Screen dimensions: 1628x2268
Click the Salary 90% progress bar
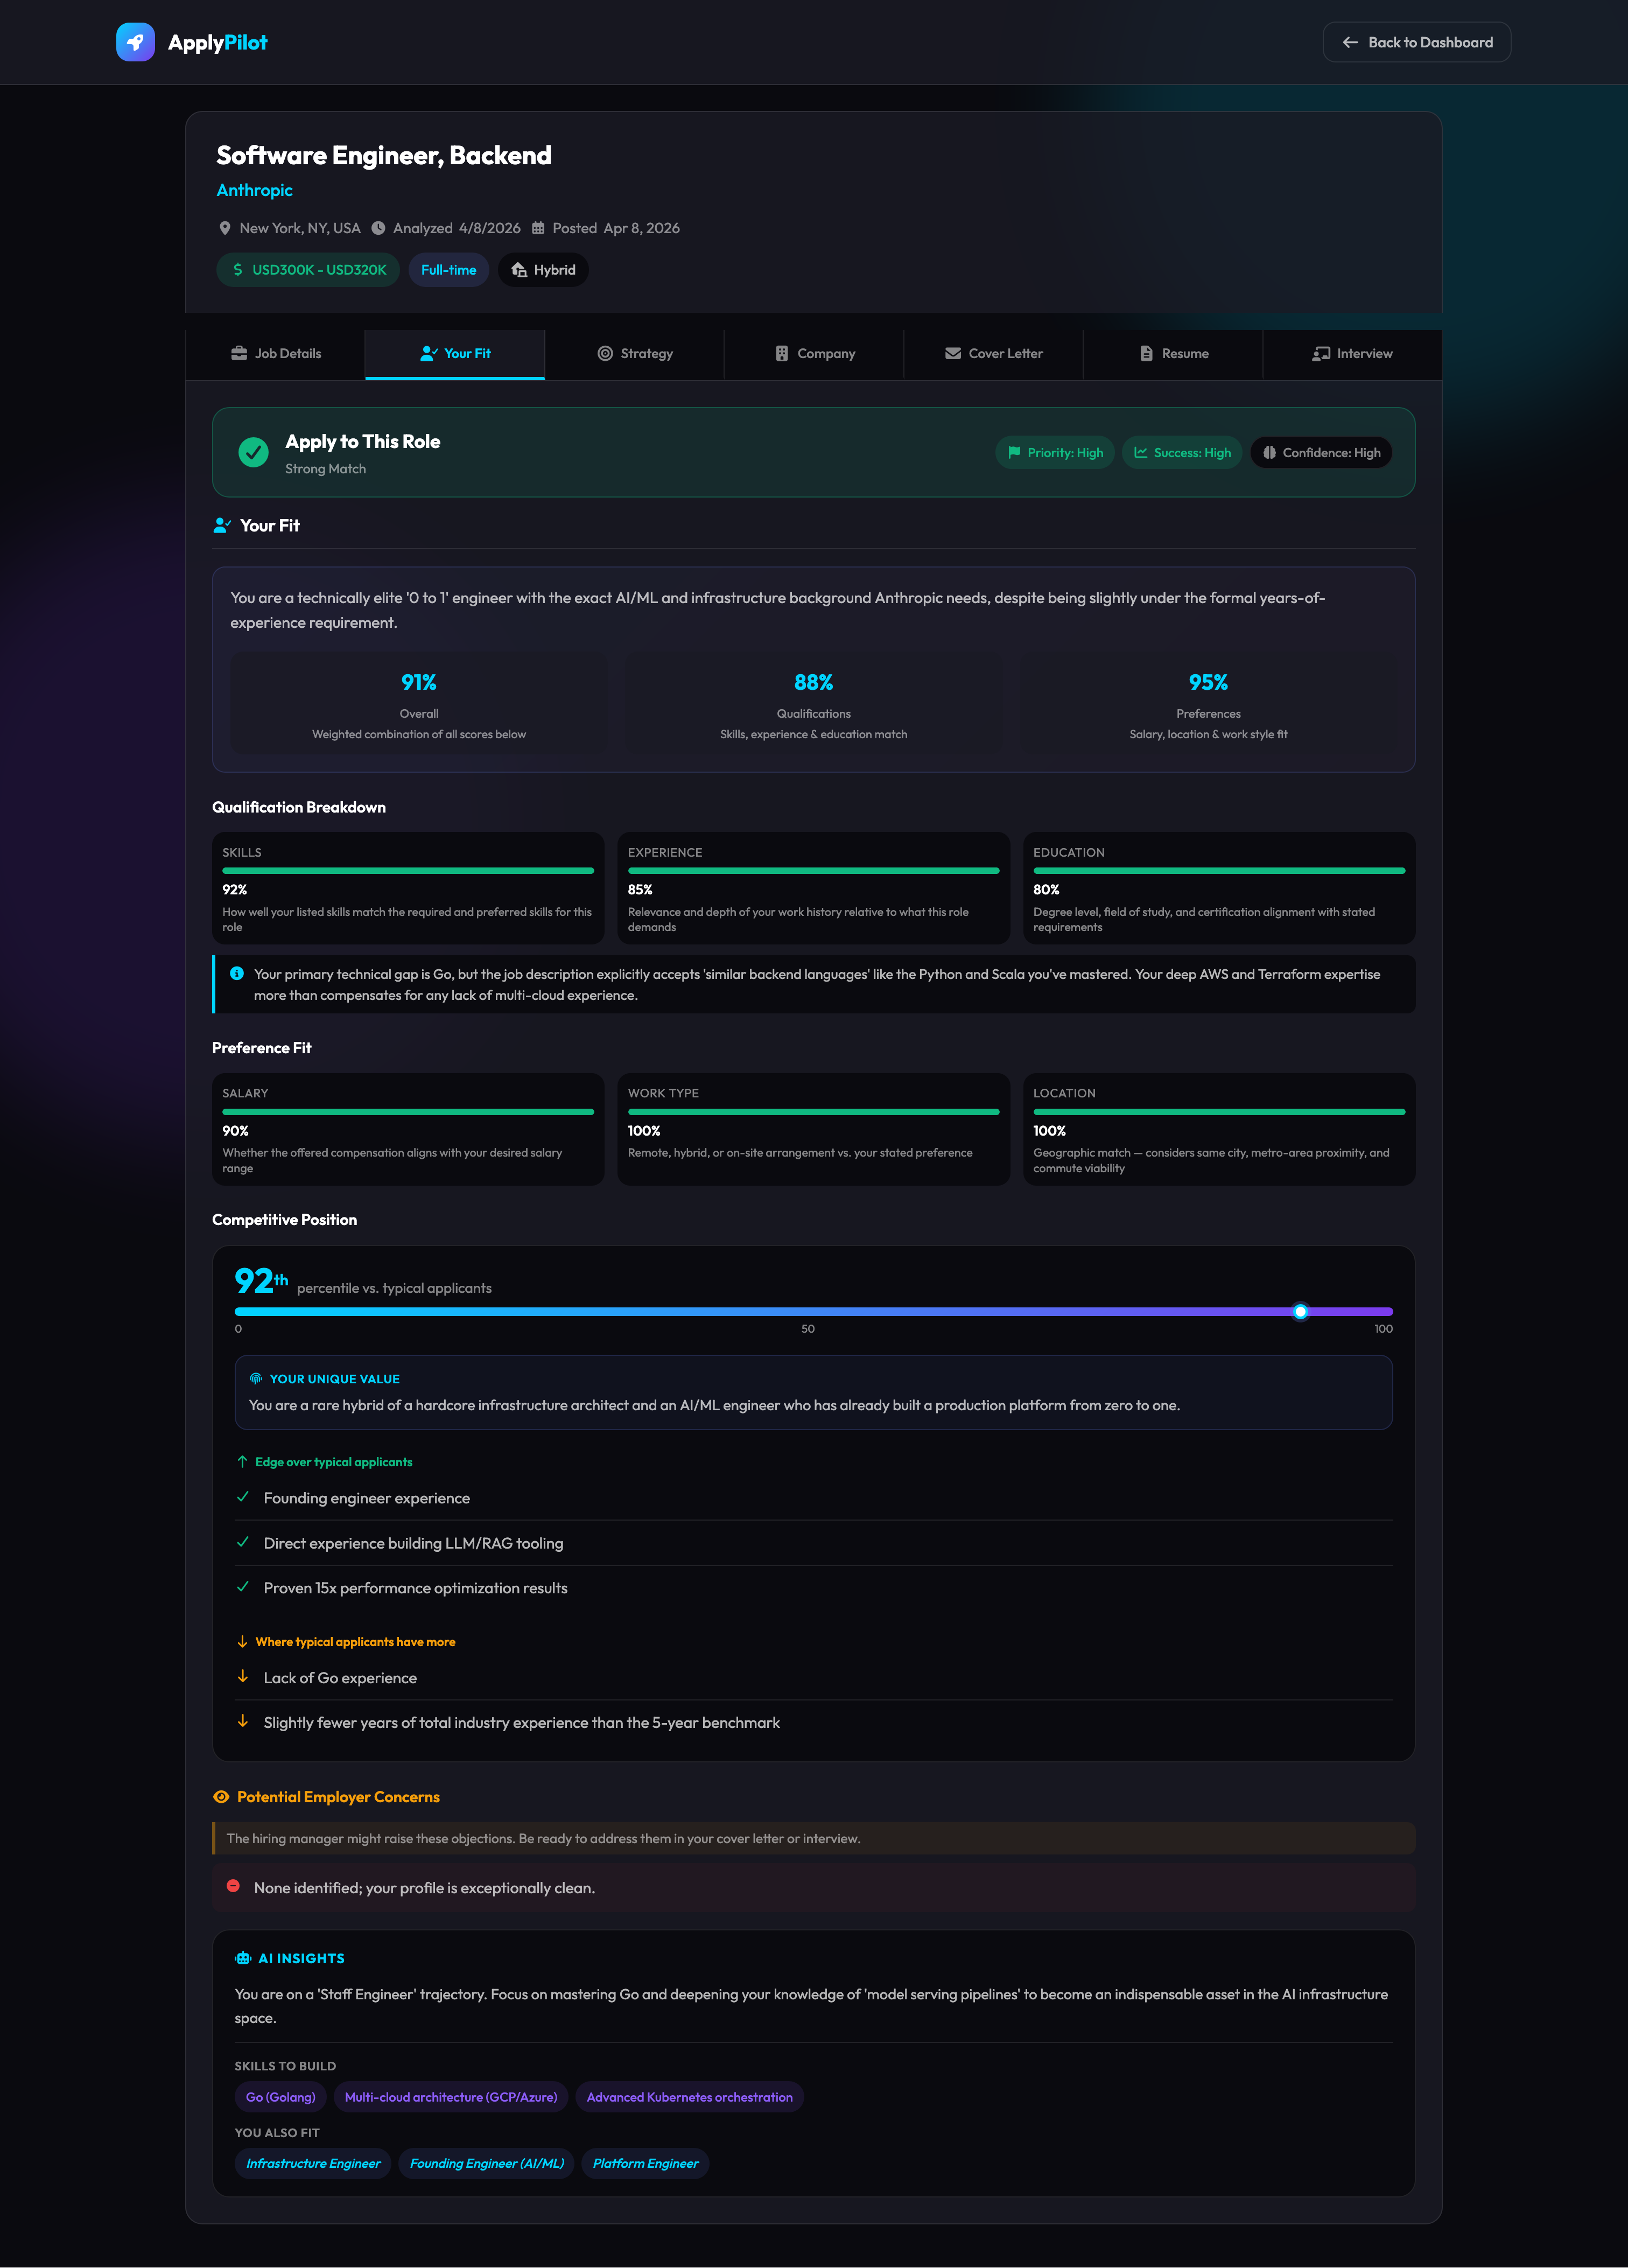(x=408, y=1112)
